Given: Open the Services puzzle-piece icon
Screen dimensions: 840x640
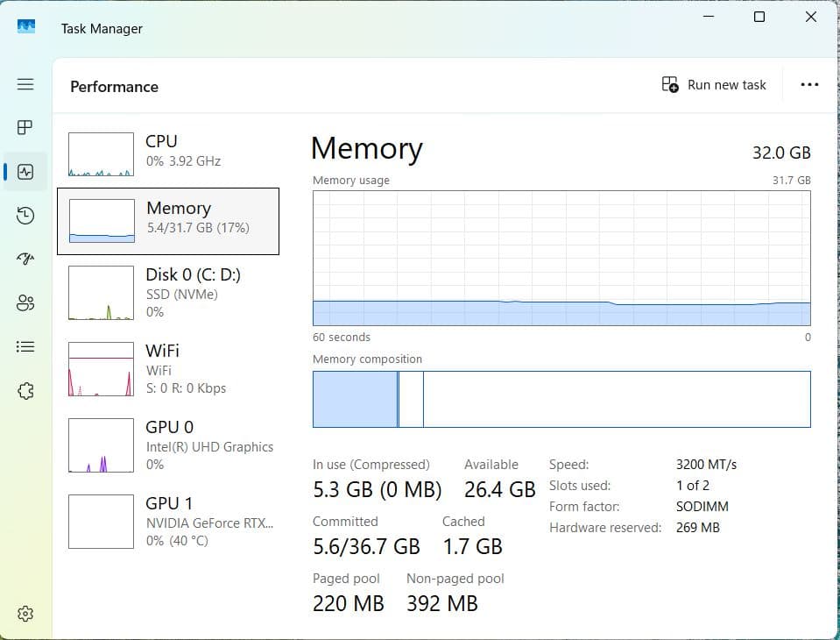Looking at the screenshot, I should pyautogui.click(x=25, y=391).
